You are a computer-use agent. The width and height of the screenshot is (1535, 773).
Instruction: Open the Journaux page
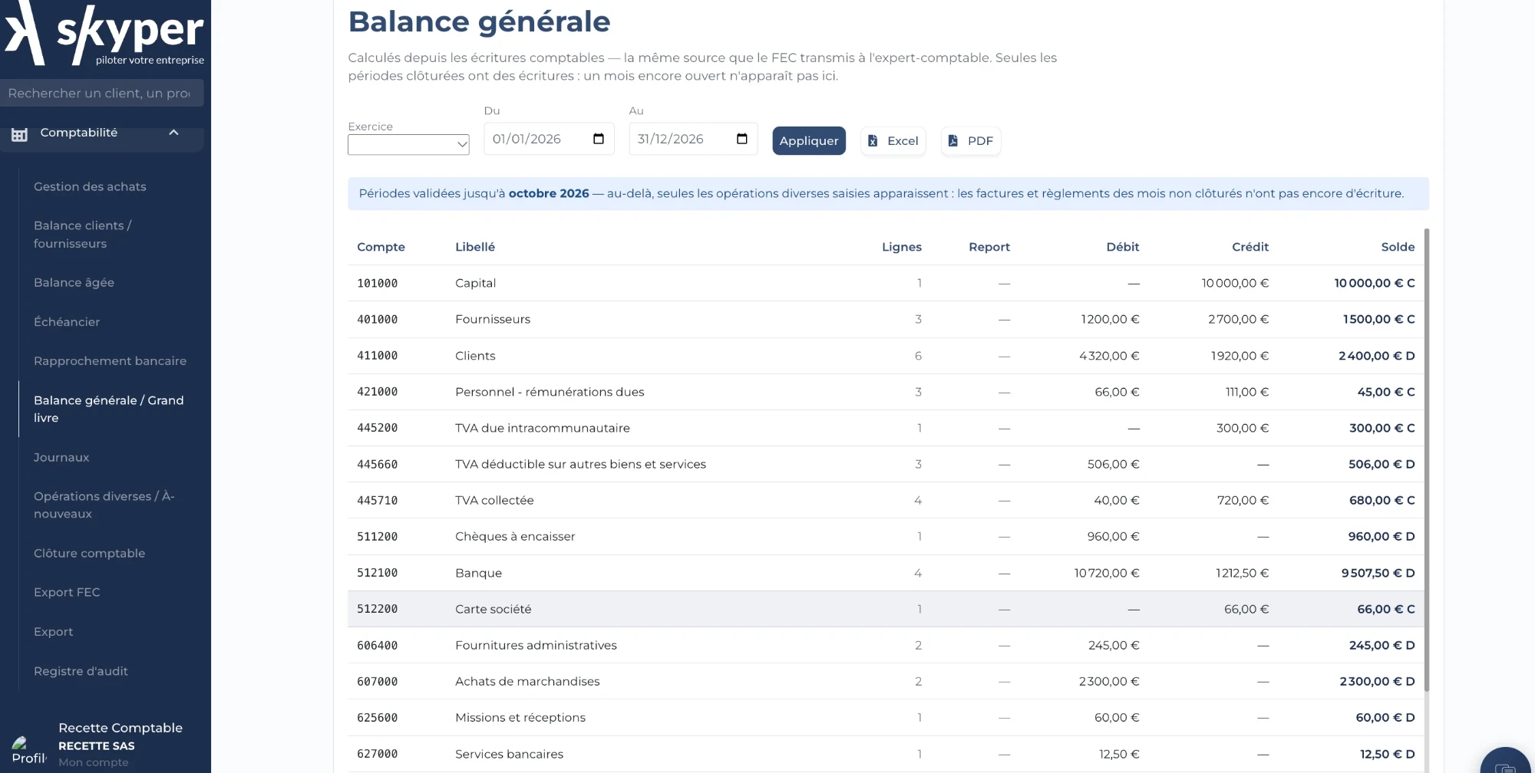click(x=61, y=458)
